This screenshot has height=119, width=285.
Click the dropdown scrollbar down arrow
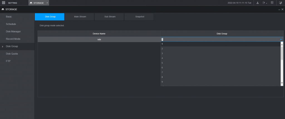[x=282, y=83]
